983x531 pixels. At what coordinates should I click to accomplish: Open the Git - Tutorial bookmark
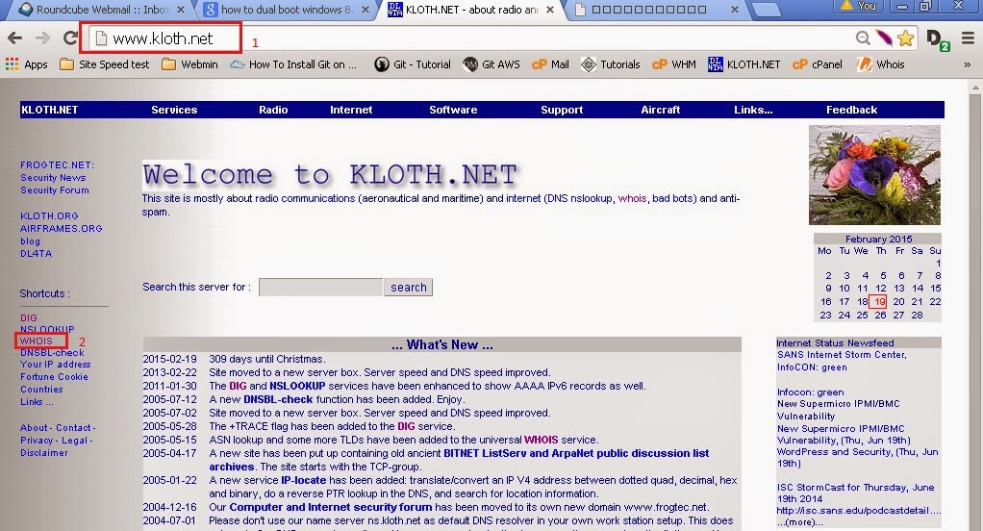[413, 63]
